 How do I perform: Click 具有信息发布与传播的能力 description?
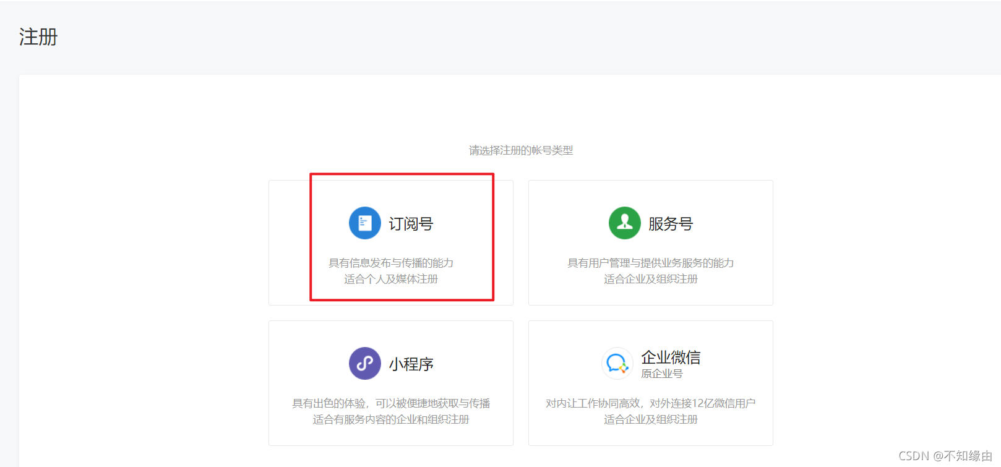click(391, 263)
